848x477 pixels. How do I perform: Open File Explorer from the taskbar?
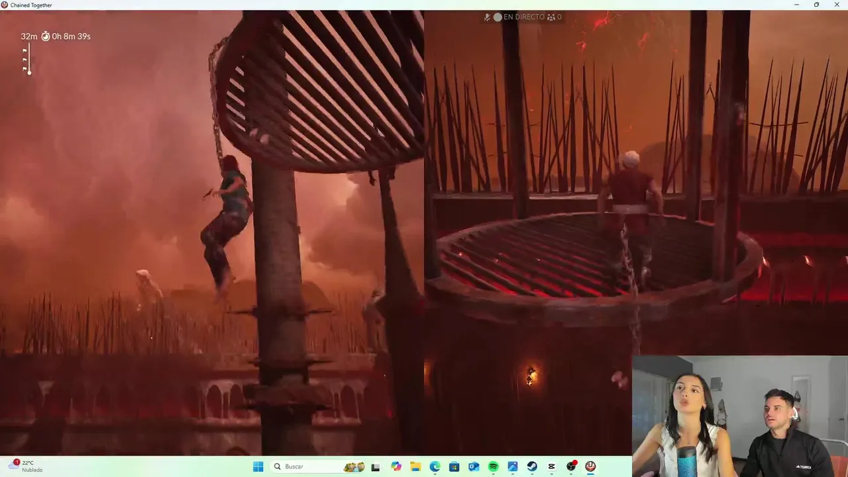(415, 466)
